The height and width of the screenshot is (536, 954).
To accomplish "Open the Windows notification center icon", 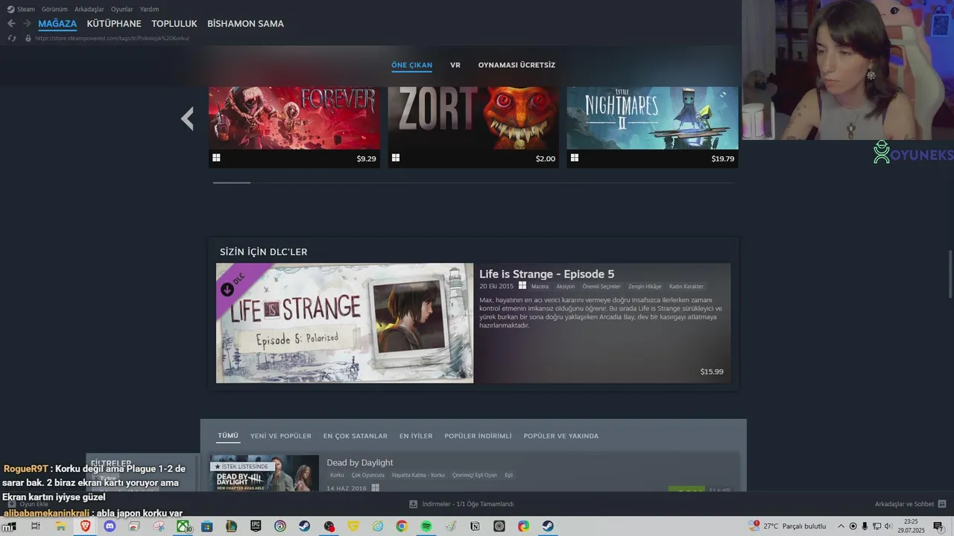I will (x=938, y=526).
